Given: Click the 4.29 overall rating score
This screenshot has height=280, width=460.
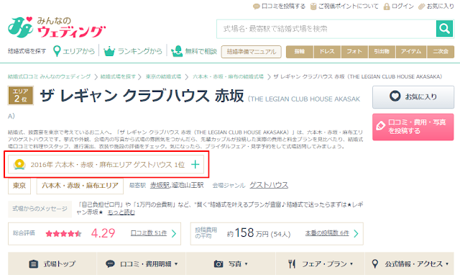Looking at the screenshot, I should pos(103,233).
